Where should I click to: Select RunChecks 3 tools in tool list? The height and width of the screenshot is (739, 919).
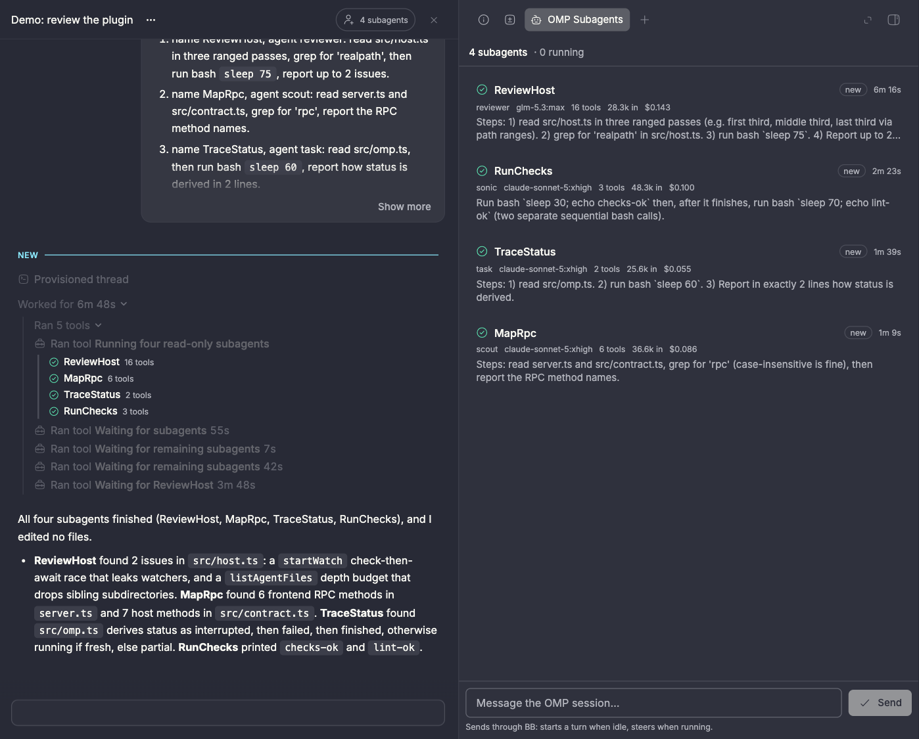[99, 411]
